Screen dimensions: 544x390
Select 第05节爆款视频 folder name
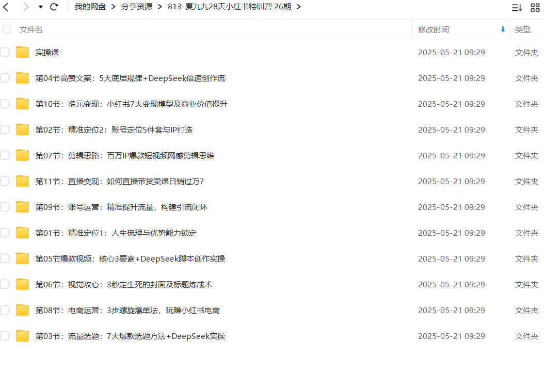coord(130,259)
